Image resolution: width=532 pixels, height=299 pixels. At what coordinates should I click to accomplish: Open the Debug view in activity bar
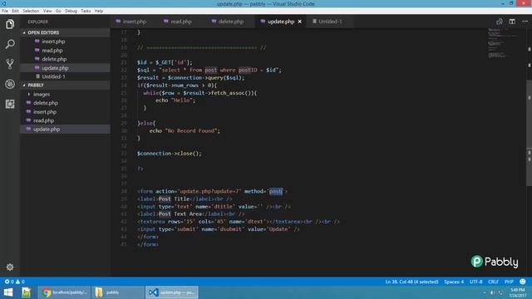10,84
